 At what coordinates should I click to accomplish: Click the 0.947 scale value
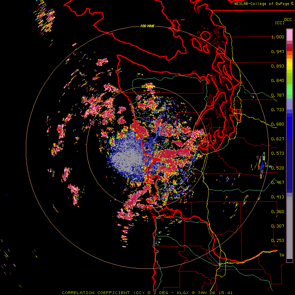278,51
